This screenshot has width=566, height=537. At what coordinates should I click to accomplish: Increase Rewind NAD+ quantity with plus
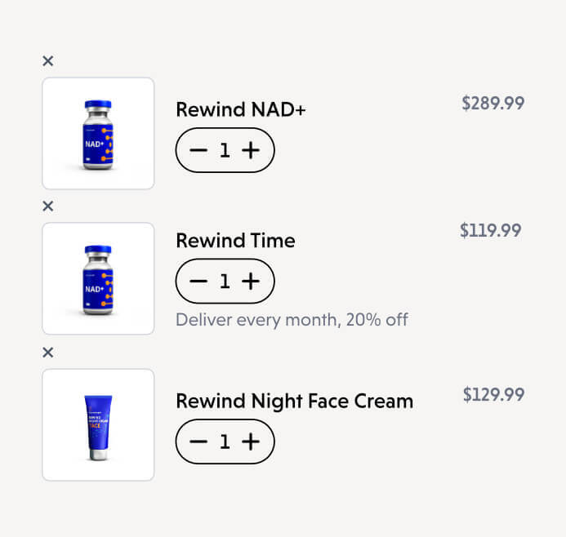[251, 150]
